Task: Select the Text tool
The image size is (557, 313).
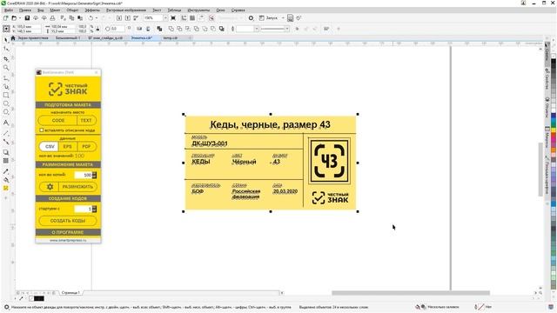Action: pyautogui.click(x=6, y=123)
